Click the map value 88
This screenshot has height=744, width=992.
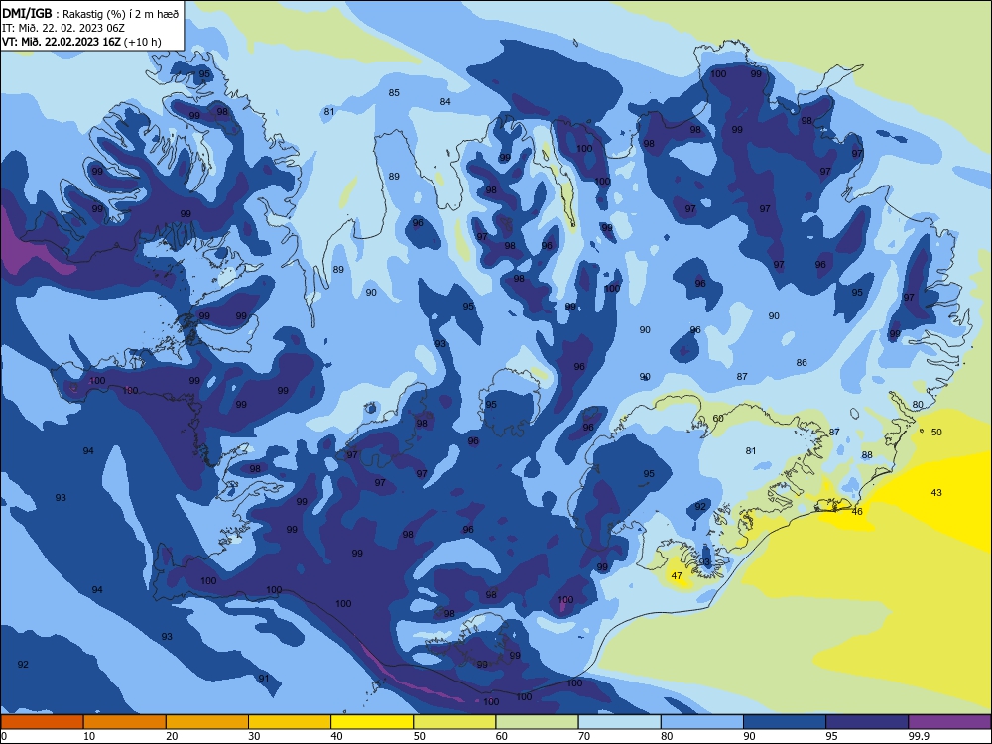pos(867,454)
